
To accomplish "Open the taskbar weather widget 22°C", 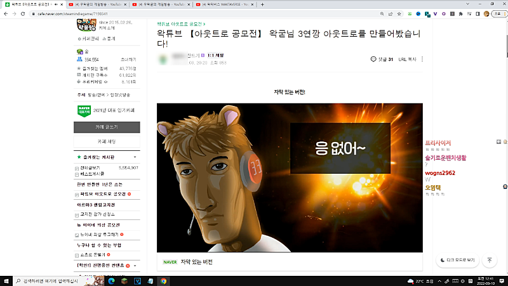I will point(420,281).
